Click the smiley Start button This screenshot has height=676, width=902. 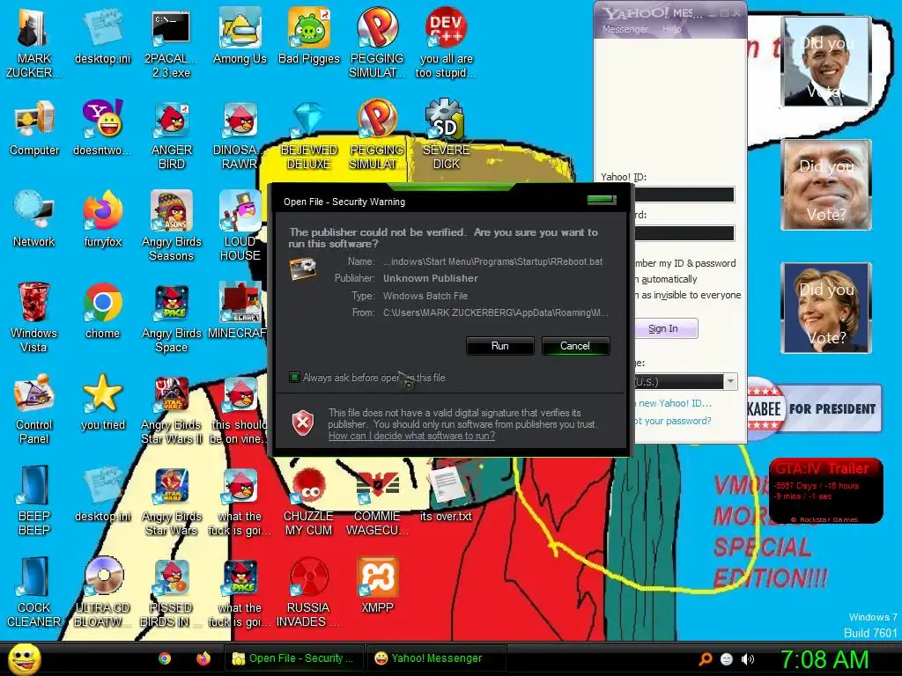pyautogui.click(x=24, y=658)
